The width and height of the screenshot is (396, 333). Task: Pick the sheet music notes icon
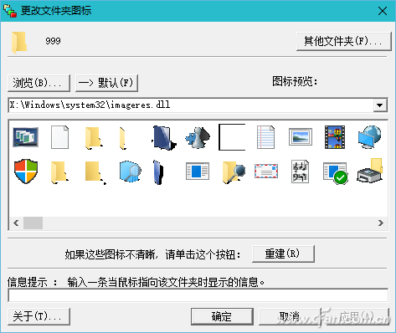300,172
